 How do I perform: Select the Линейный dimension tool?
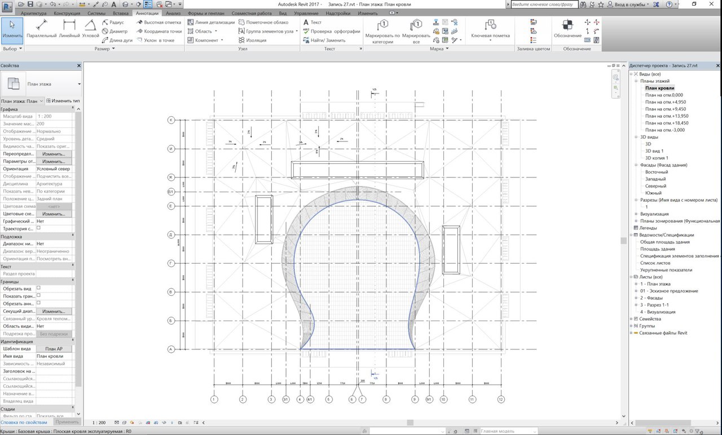69,29
